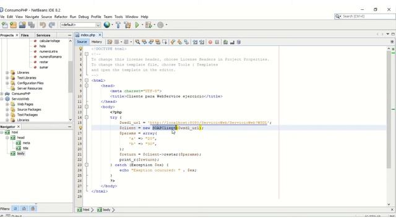Expand the ConsumoPHP project node

click(x=2, y=94)
